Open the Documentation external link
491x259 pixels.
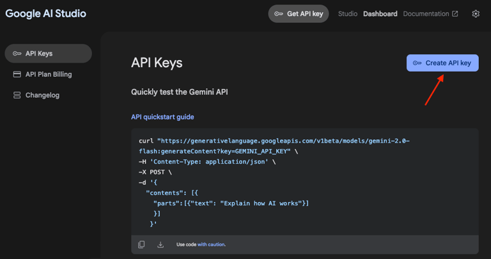point(430,14)
